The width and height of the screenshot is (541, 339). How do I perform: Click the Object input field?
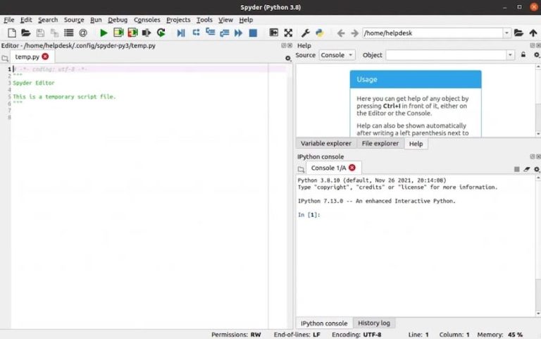pyautogui.click(x=445, y=55)
